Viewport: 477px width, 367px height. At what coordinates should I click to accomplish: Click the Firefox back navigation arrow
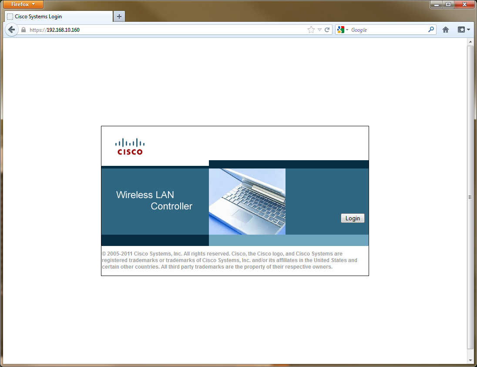tap(11, 30)
